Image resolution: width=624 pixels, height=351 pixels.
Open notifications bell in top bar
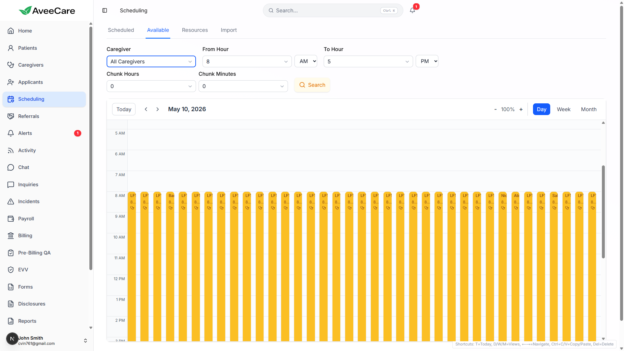point(412,10)
